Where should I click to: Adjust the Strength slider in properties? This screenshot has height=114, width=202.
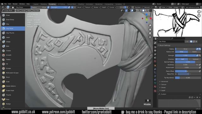tap(186, 55)
